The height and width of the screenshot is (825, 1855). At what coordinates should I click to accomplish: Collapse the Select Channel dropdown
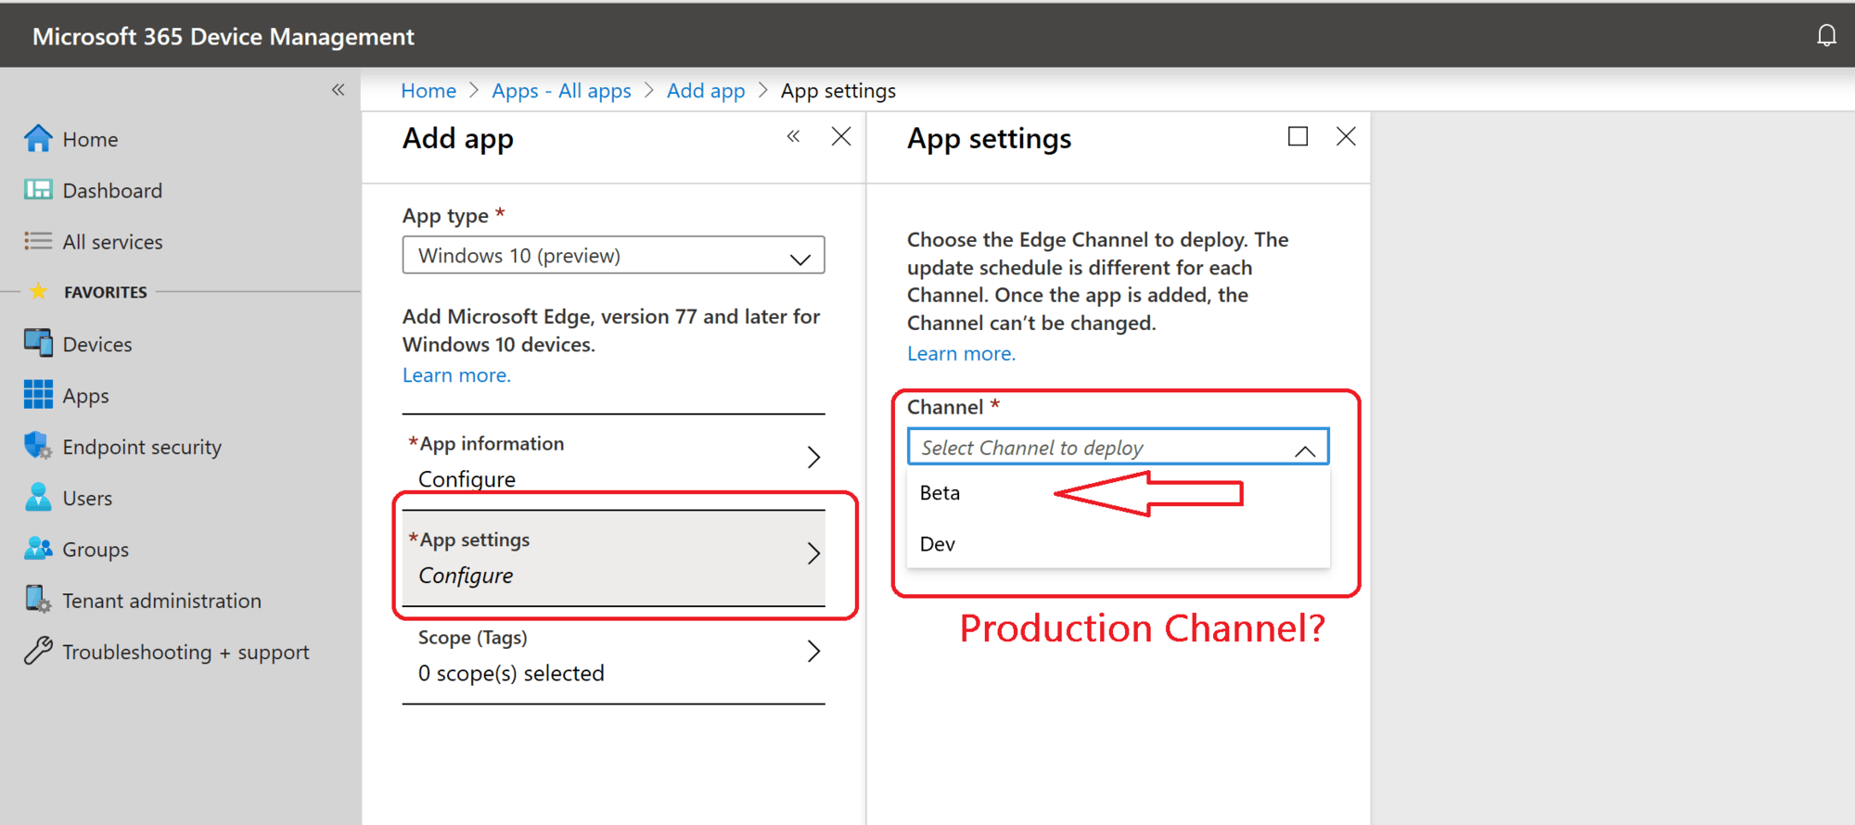(x=1304, y=450)
